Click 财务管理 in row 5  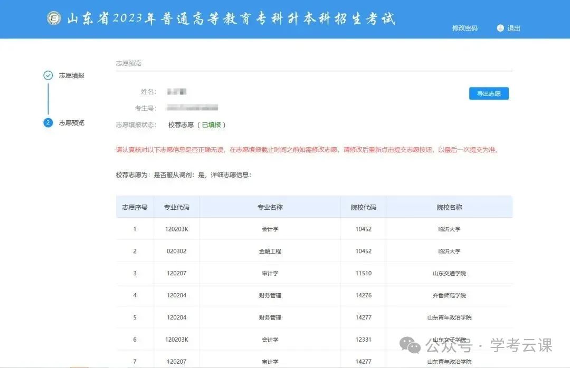(x=270, y=317)
